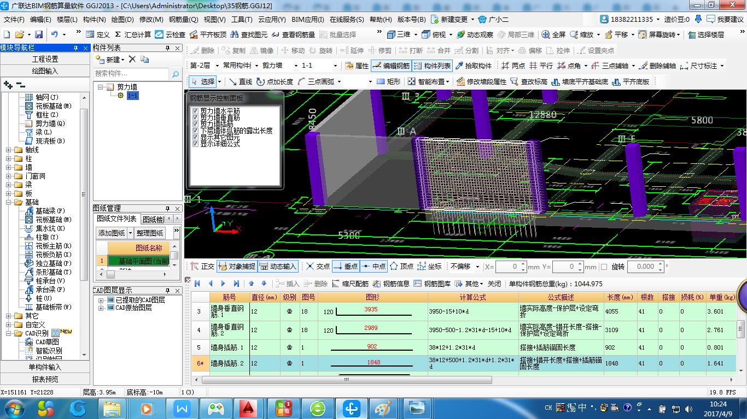Click 墙底平齐基础底 wall align tool
The image size is (747, 419).
coord(579,81)
